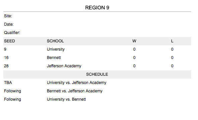The height and width of the screenshot is (120, 198).
Task: Select University vs. Jefferson Academy game
Action: coord(76,83)
